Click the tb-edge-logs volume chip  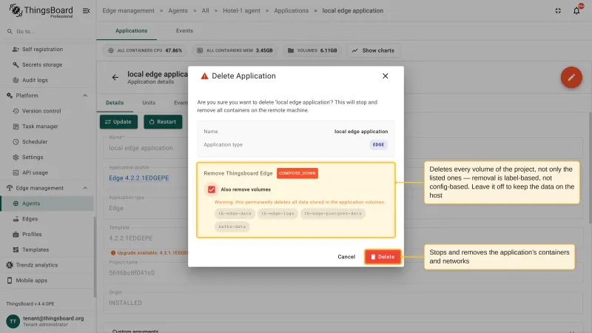[277, 214]
